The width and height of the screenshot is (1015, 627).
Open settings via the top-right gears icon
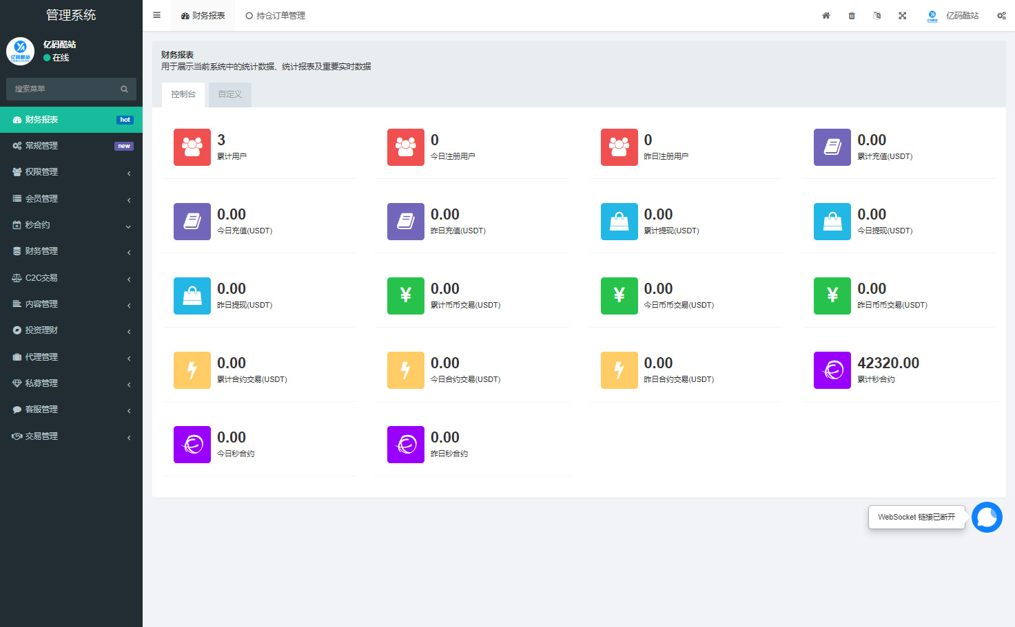1001,16
